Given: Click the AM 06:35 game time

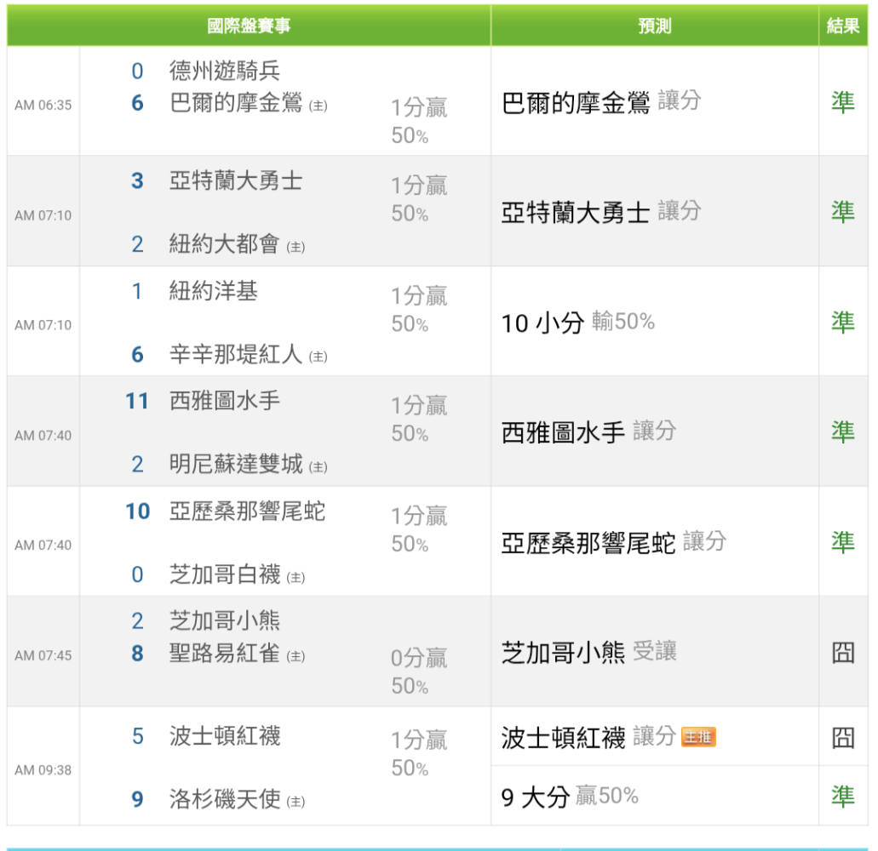Looking at the screenshot, I should (x=43, y=106).
